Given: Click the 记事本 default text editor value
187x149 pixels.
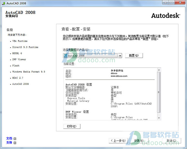Looking at the screenshot, I should [115, 87].
